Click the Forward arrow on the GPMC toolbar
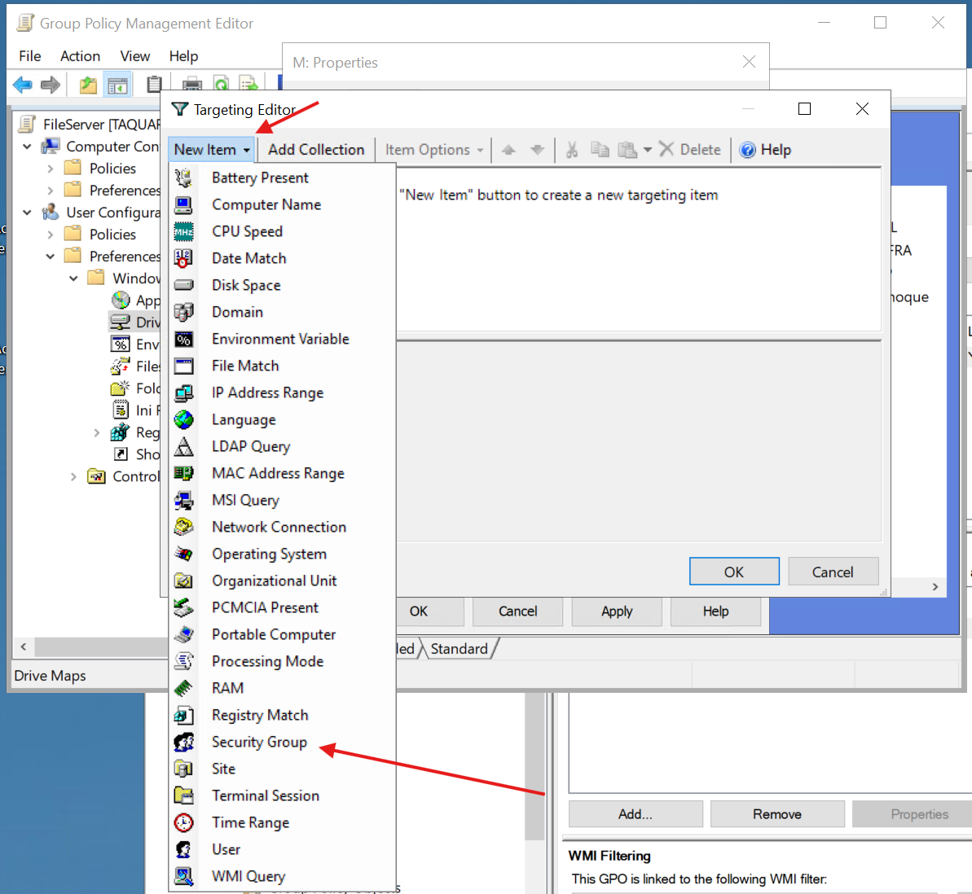Viewport: 972px width, 894px height. 51,84
